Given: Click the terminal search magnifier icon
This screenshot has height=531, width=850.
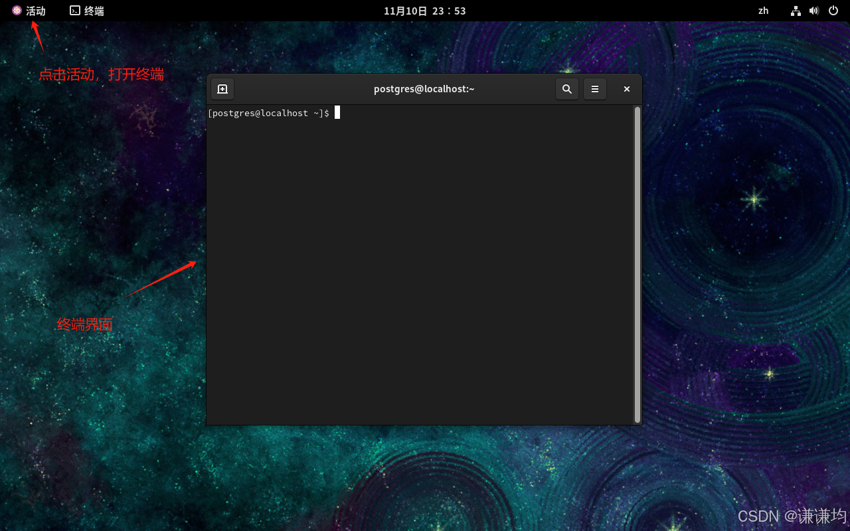Looking at the screenshot, I should [x=567, y=89].
